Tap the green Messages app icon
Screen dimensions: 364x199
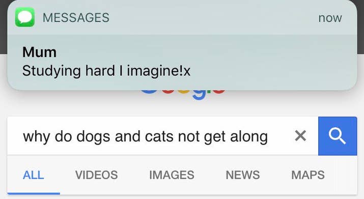click(x=25, y=17)
